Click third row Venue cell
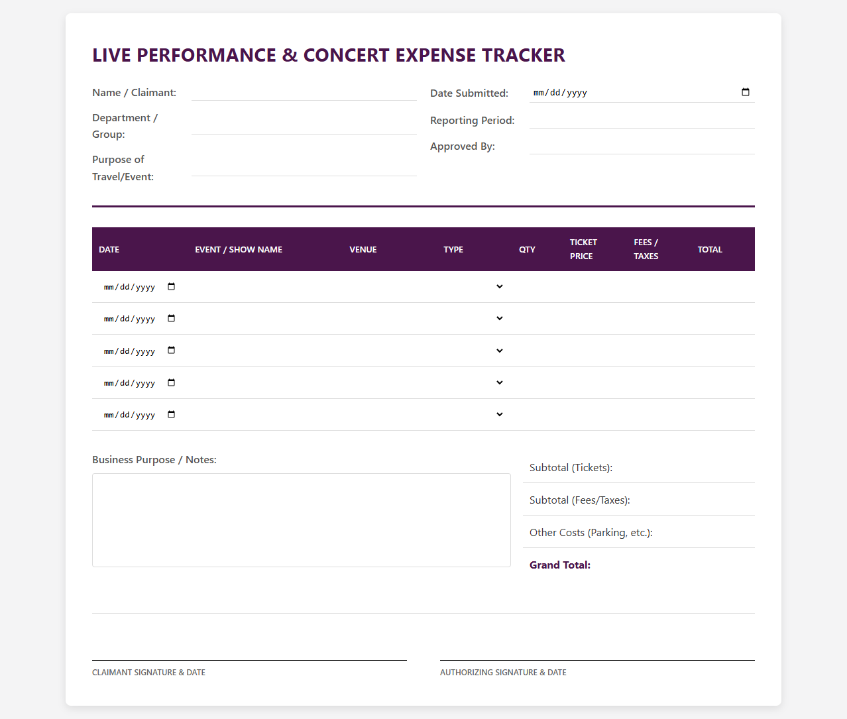Screen dimensions: 847x719 point(390,351)
